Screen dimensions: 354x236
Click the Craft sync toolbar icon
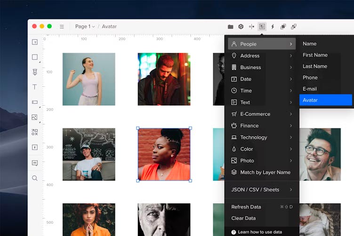coord(241,27)
